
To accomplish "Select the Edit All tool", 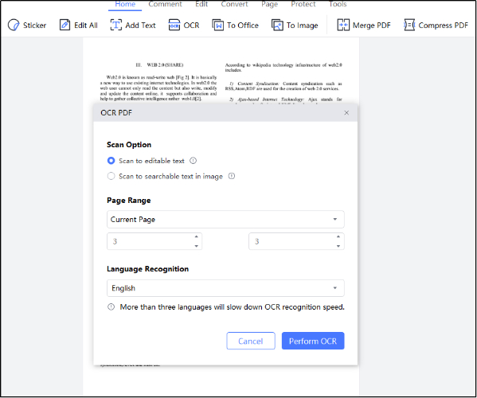I will pyautogui.click(x=79, y=25).
